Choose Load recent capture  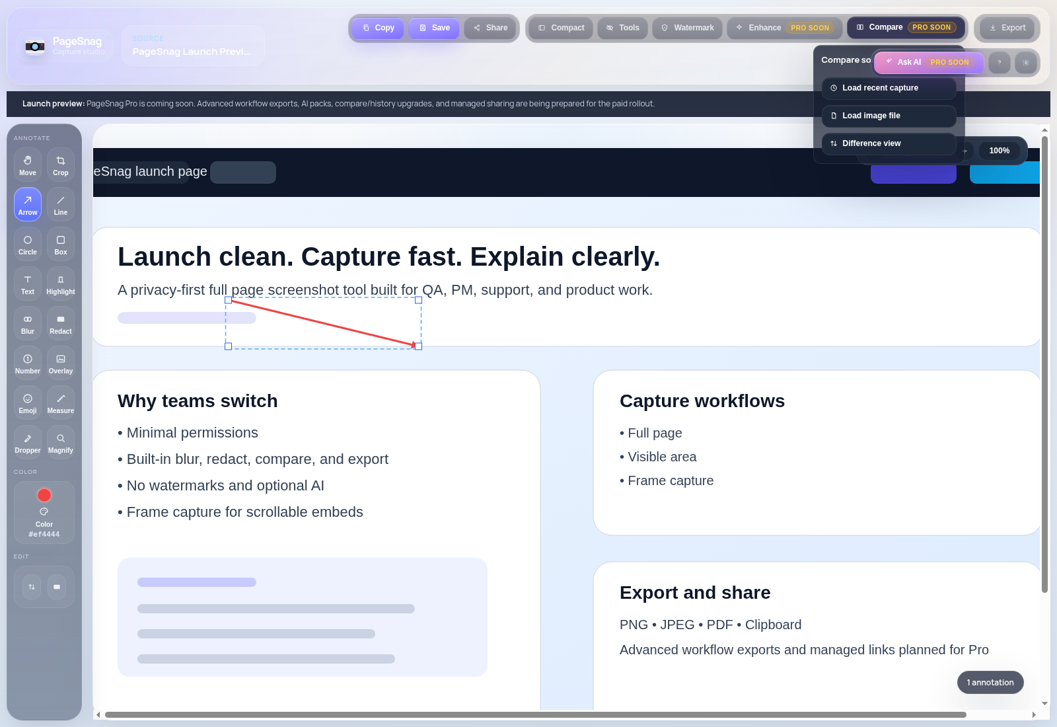click(x=889, y=88)
